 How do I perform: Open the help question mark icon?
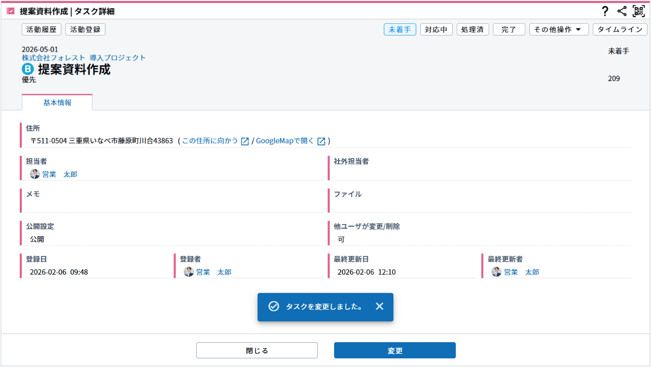[604, 11]
